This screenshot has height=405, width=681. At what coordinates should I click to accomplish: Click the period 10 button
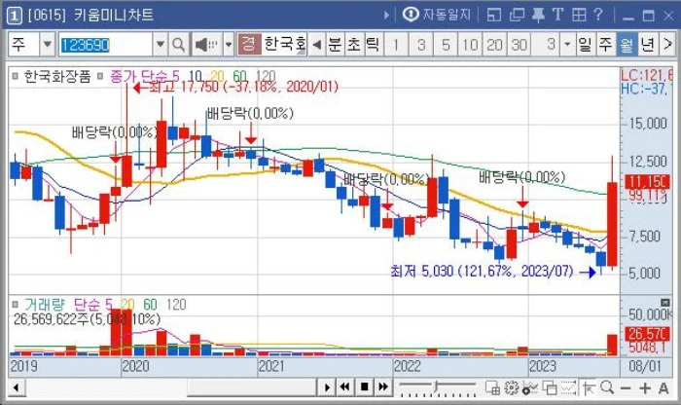click(470, 45)
